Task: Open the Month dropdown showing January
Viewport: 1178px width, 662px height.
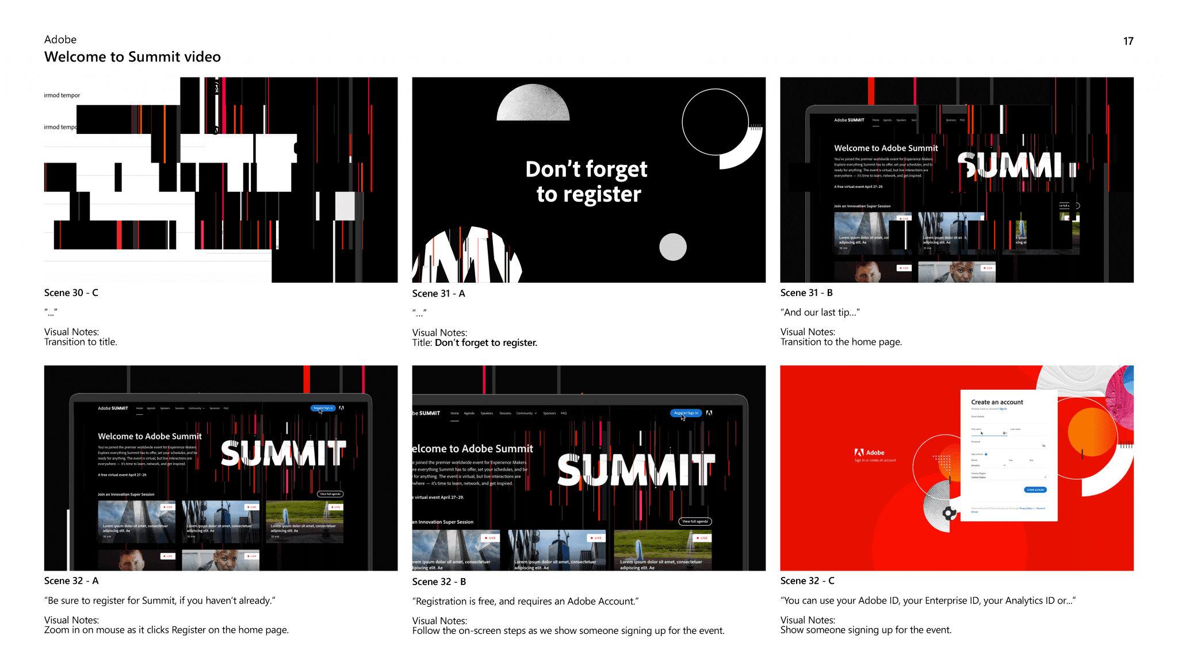Action: click(989, 464)
